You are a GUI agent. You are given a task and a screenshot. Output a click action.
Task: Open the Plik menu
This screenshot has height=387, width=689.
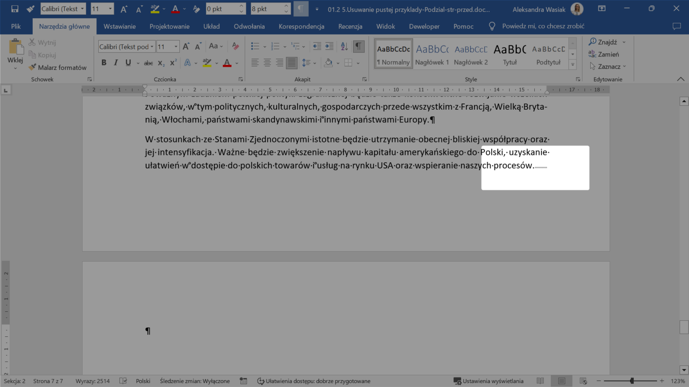click(16, 26)
